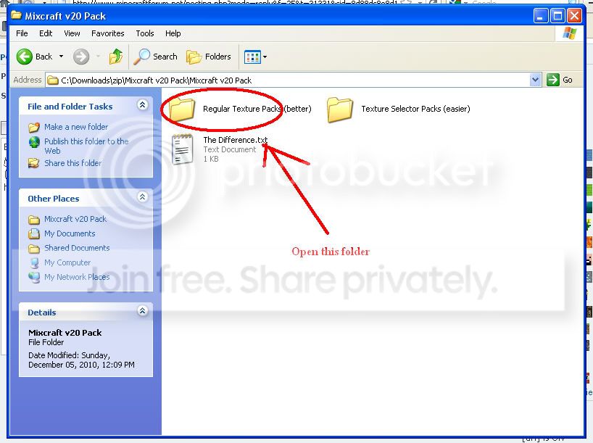
Task: Click the Back arrow toolbar button
Action: pyautogui.click(x=34, y=57)
